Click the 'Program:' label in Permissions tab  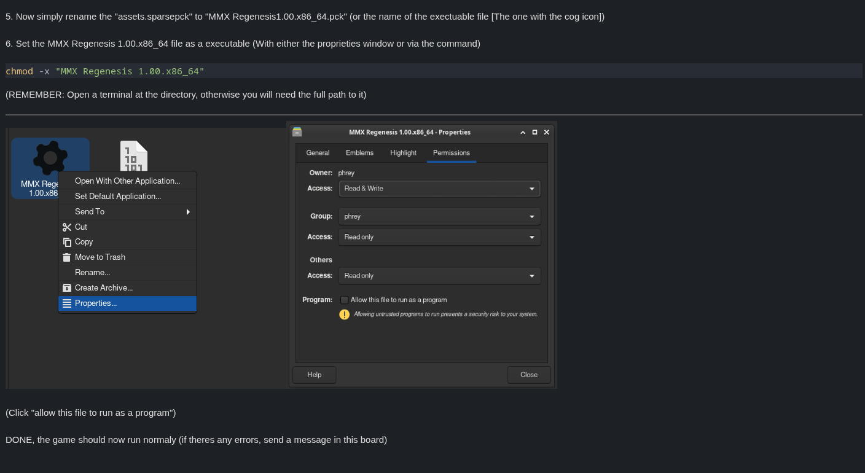tap(317, 300)
